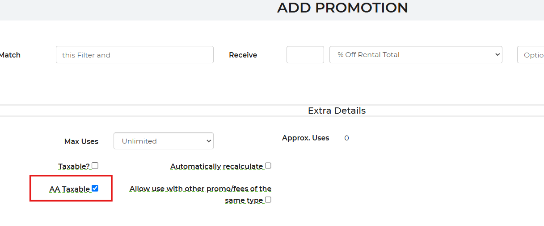The height and width of the screenshot is (226, 544).
Task: Click the chevron of the Receive type select
Action: 497,54
